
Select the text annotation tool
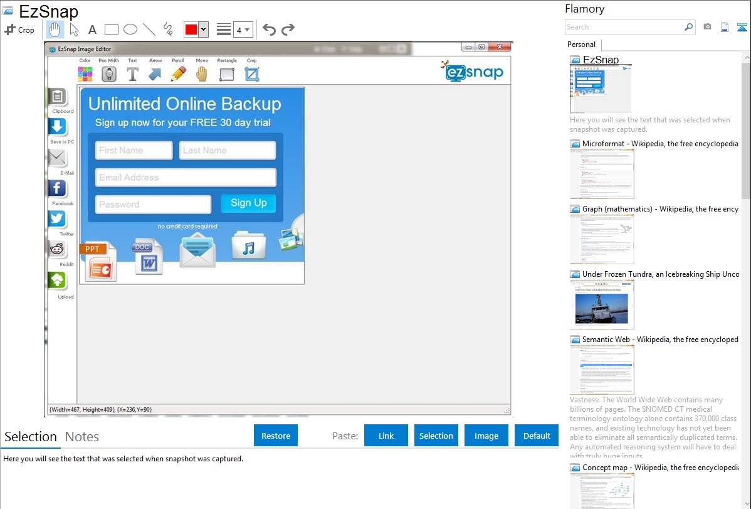(x=92, y=29)
